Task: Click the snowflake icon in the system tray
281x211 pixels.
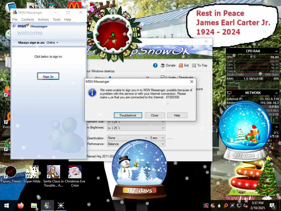Action: (232, 206)
